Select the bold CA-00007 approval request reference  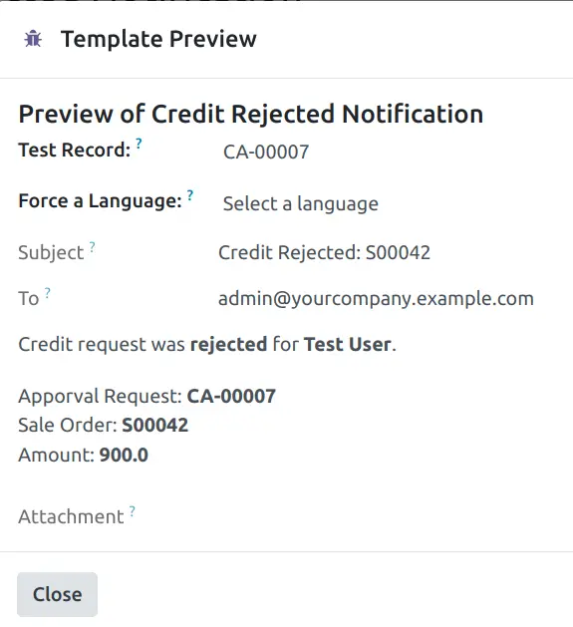[x=231, y=397]
